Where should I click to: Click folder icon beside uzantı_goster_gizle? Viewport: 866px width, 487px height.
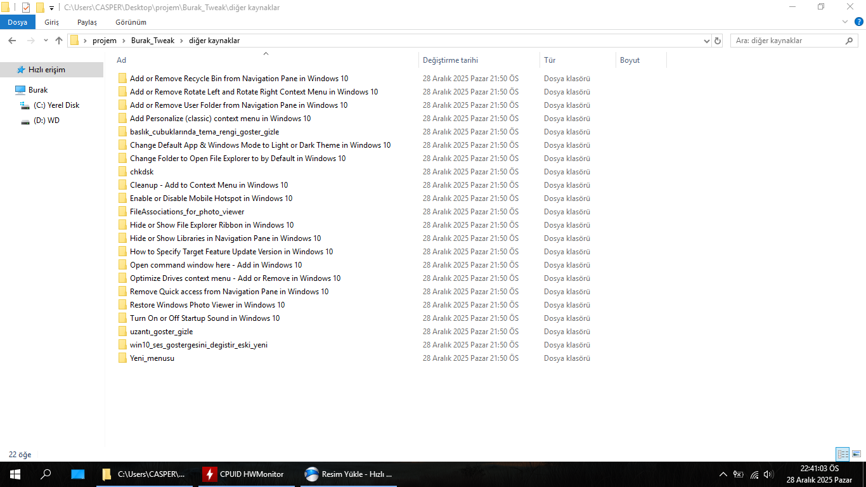click(x=122, y=332)
